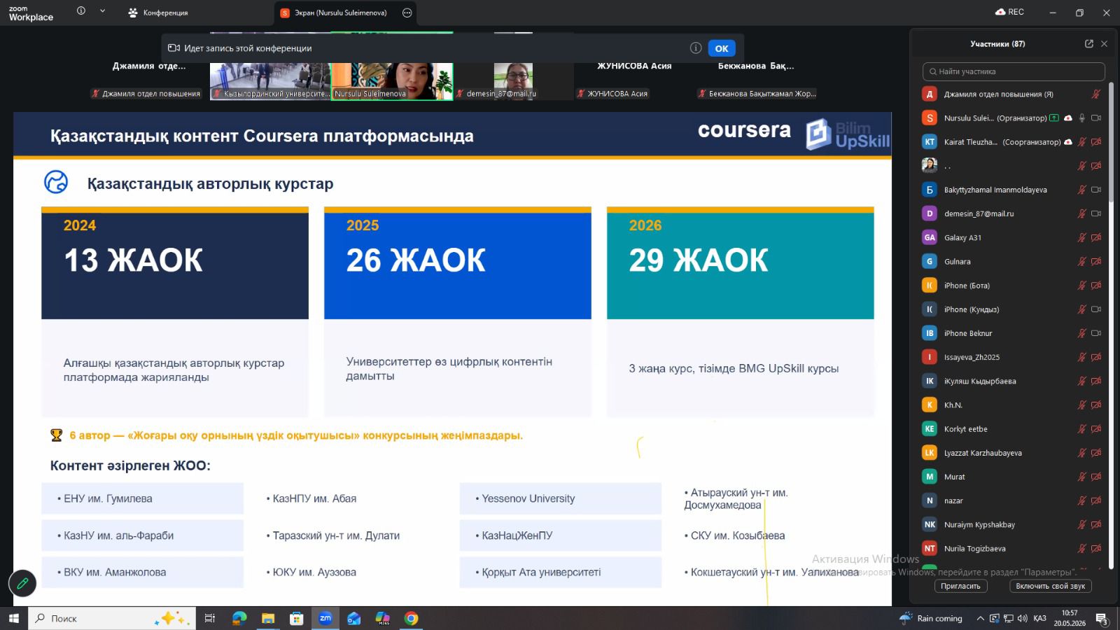
Task: Click the muted mic icon for nazar
Action: pos(1082,500)
